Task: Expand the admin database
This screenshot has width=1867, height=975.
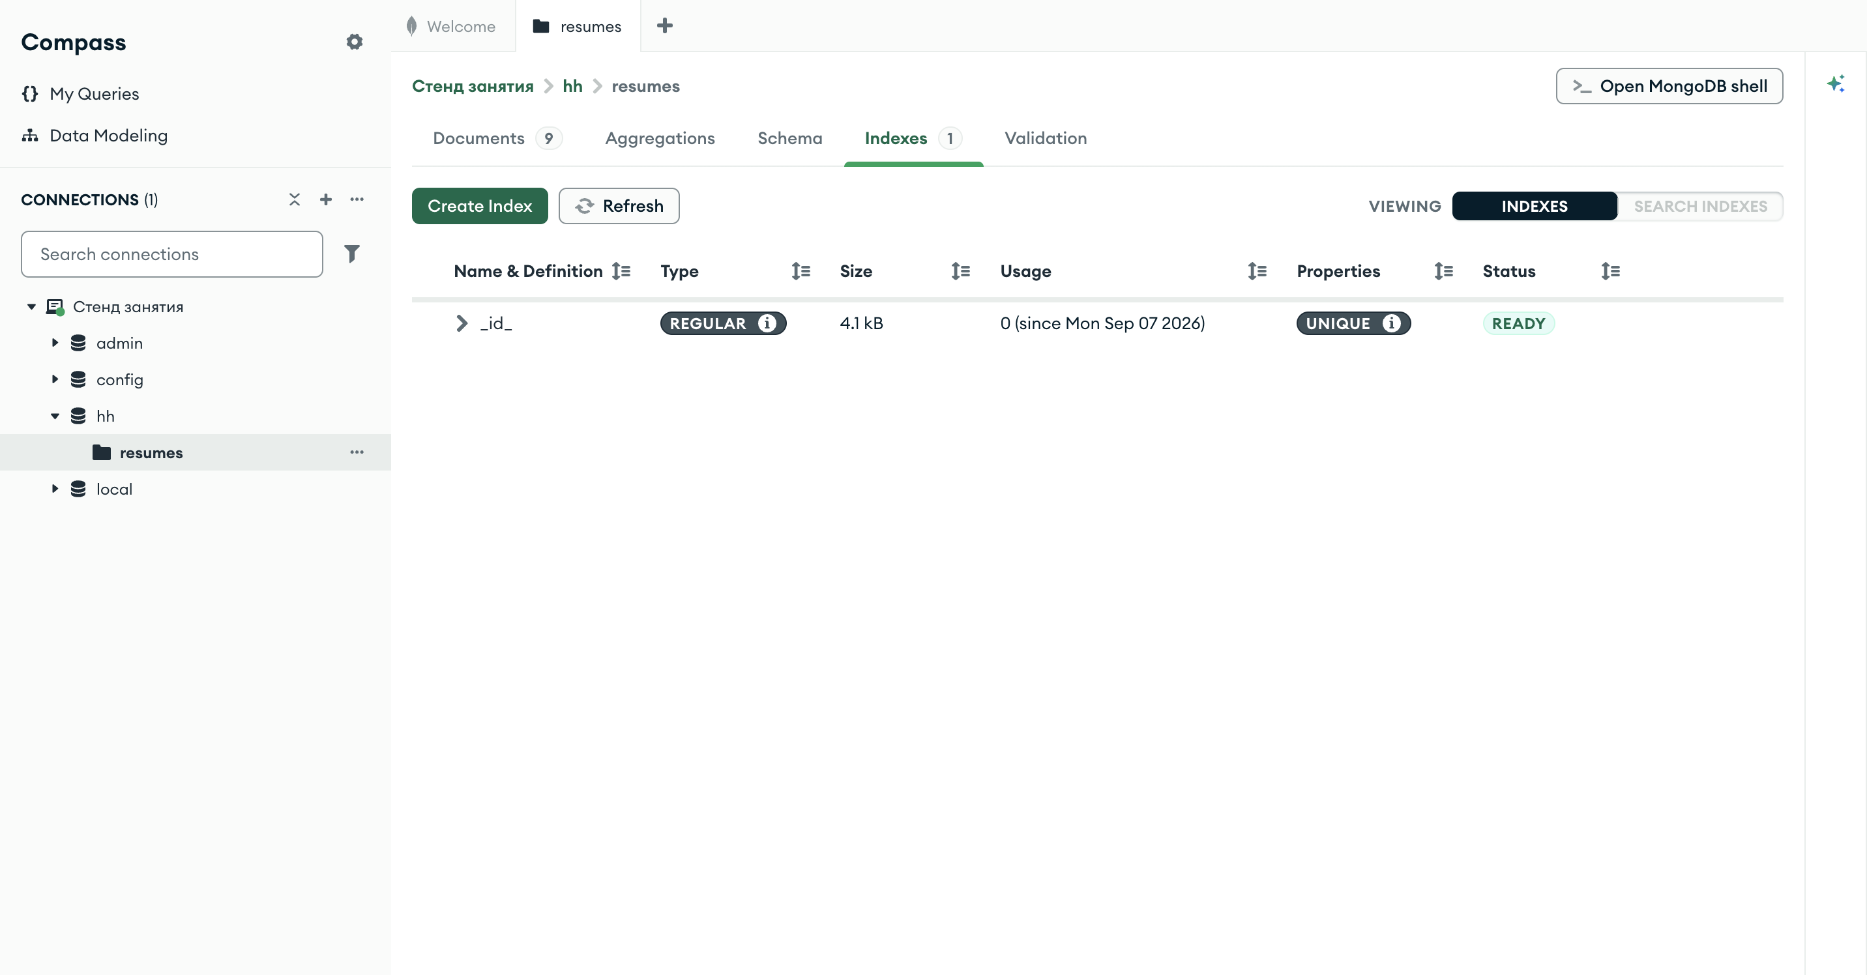Action: coord(54,343)
